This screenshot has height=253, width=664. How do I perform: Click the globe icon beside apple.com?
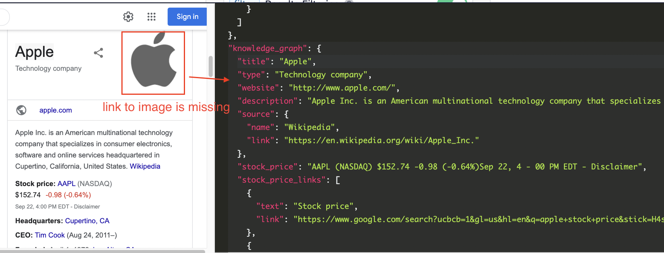[x=21, y=110]
